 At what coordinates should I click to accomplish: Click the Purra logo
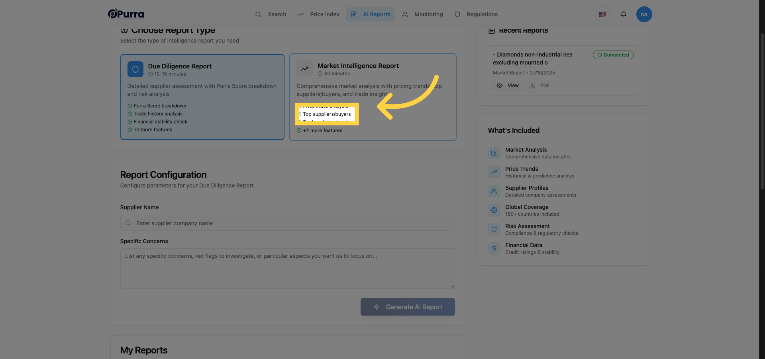(x=126, y=14)
